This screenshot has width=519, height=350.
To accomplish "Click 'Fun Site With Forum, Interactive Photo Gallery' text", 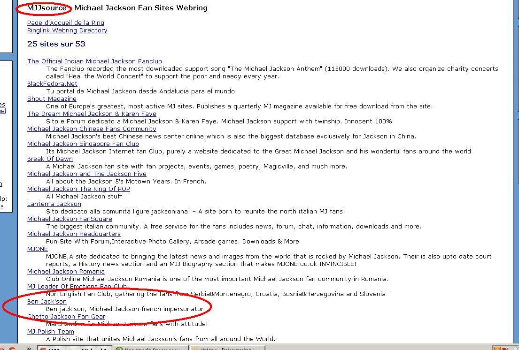I will [172, 242].
